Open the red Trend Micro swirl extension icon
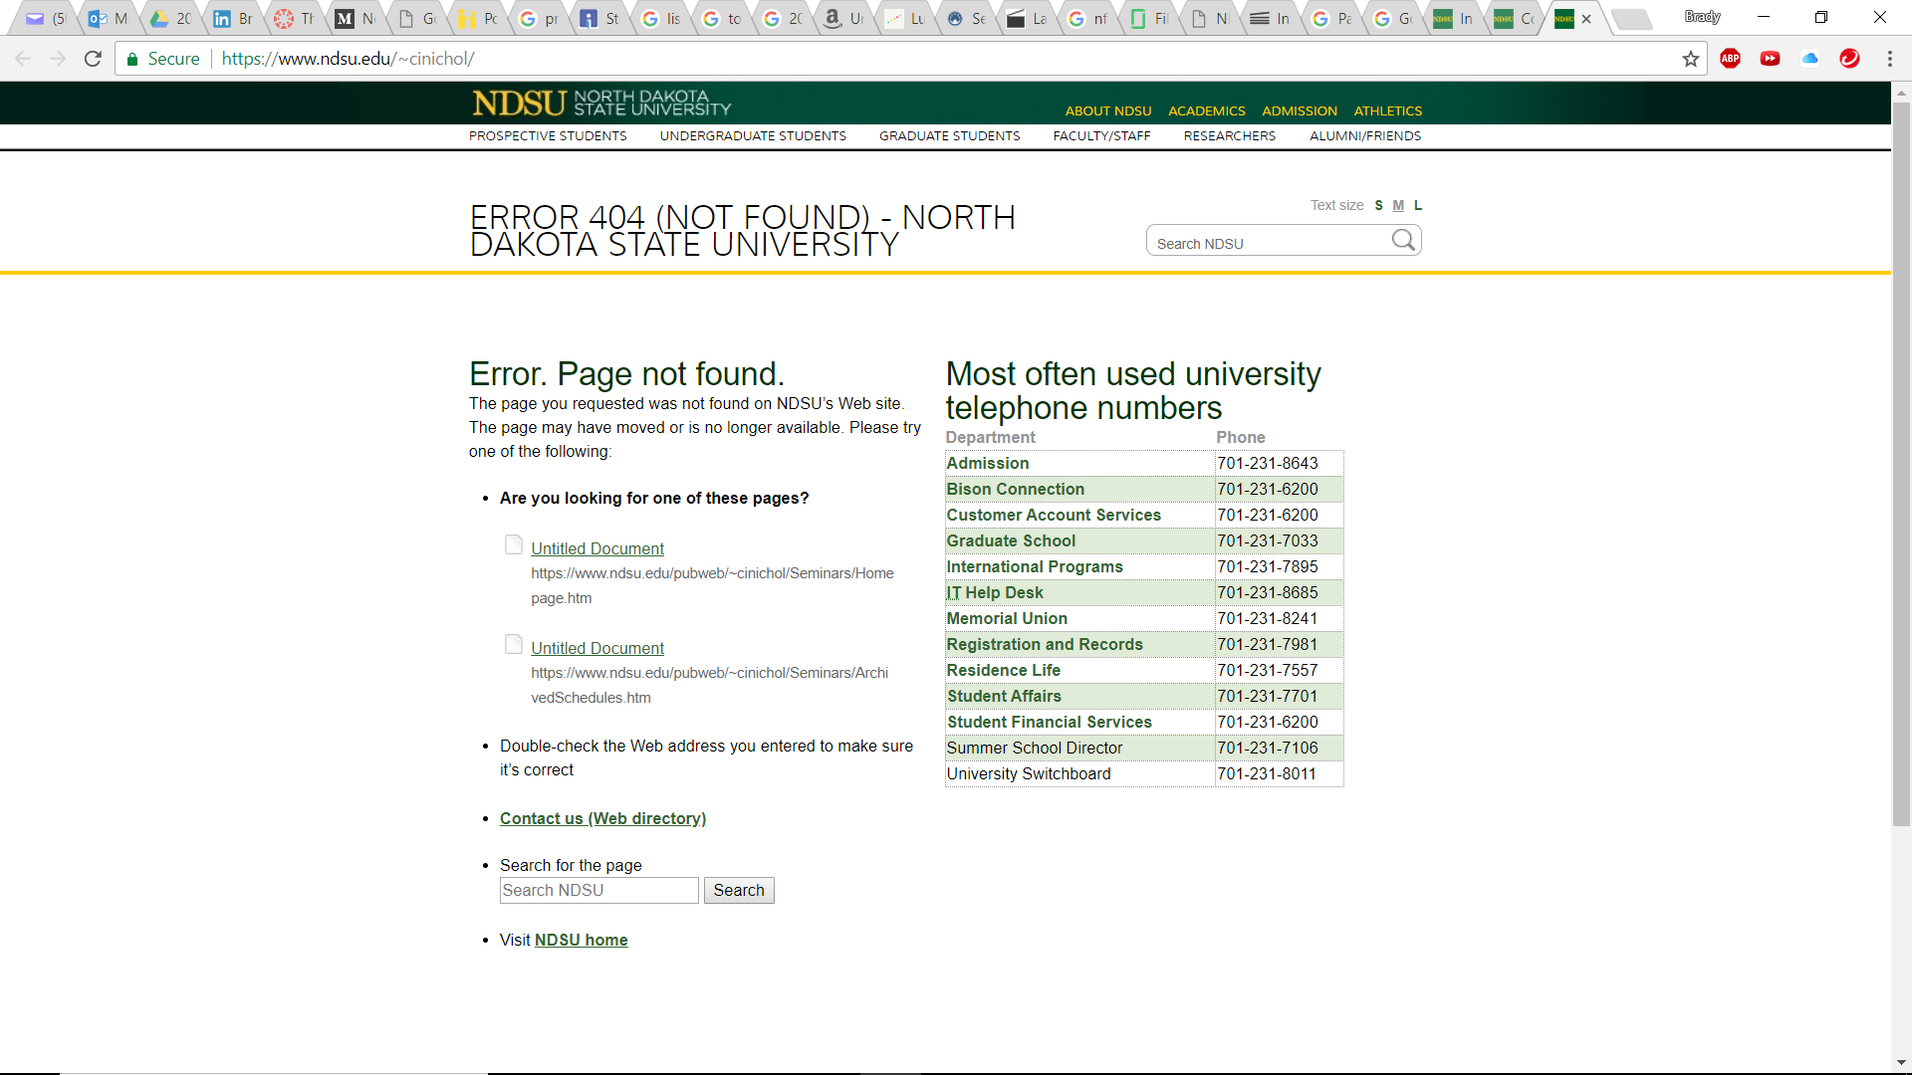 pos(1849,59)
